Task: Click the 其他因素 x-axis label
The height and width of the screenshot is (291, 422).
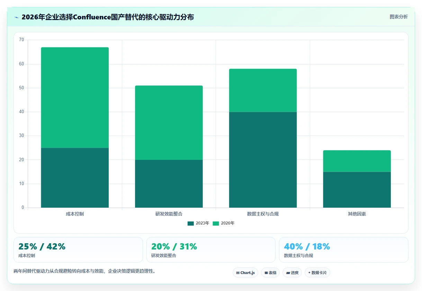Action: tap(357, 214)
